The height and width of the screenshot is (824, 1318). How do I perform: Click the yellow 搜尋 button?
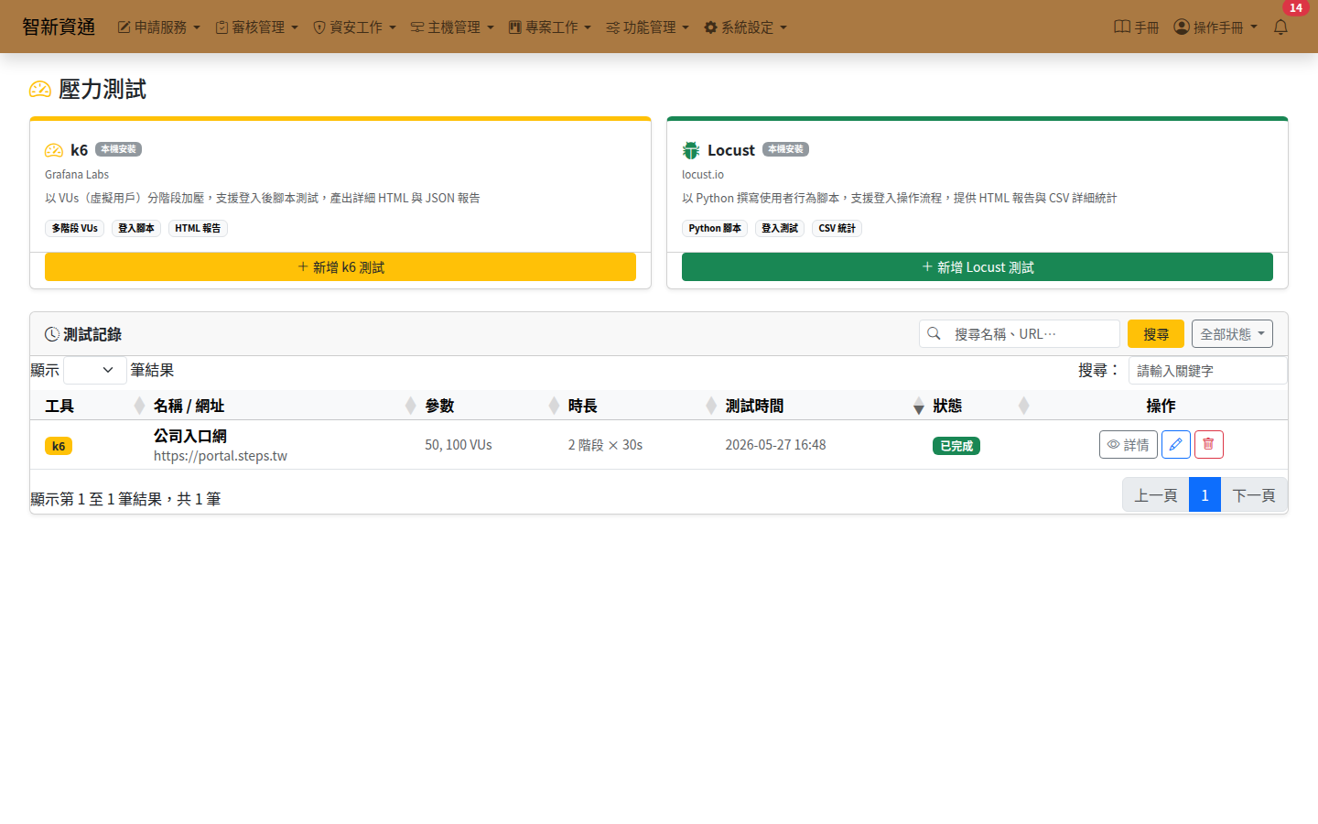point(1156,333)
